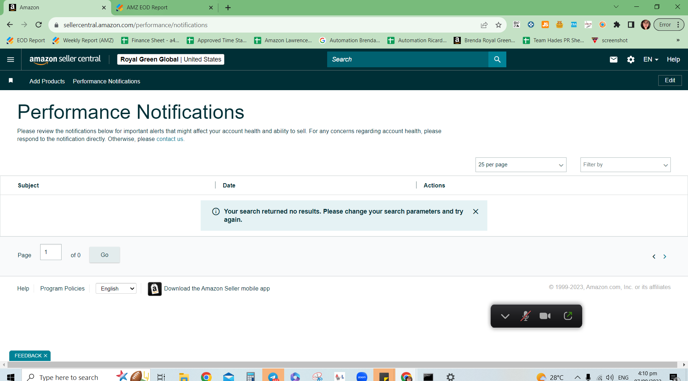Screen dimensions: 688x381
Task: Open the footer Help link
Action: pos(23,289)
